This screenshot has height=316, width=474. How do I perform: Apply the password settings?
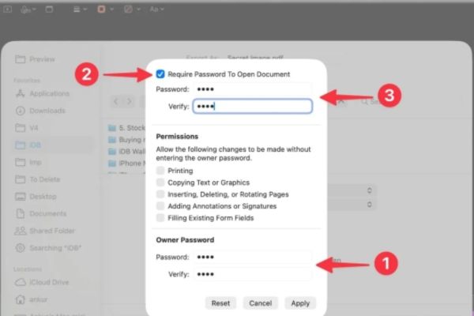tap(300, 303)
